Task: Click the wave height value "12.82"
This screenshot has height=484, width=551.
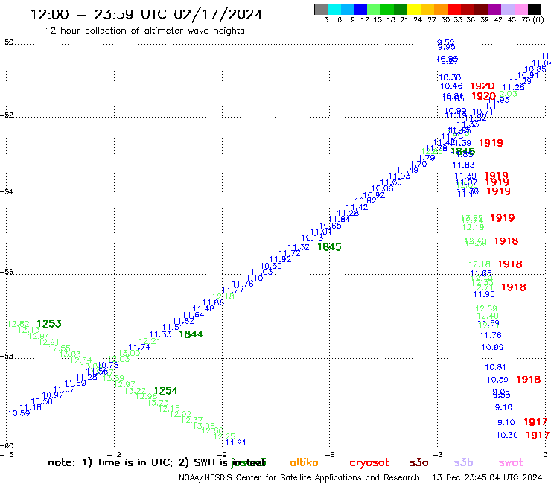Action: pos(19,324)
